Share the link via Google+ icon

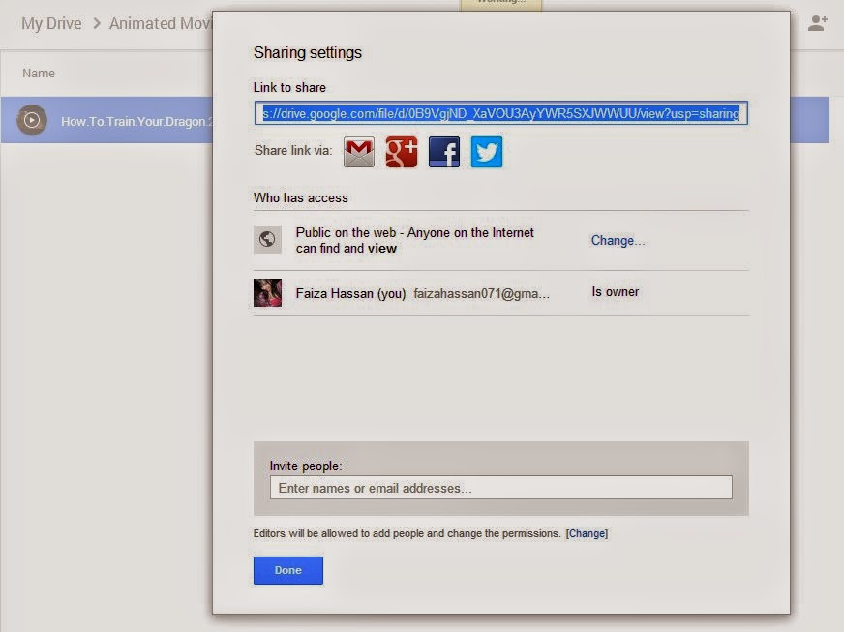coord(402,152)
